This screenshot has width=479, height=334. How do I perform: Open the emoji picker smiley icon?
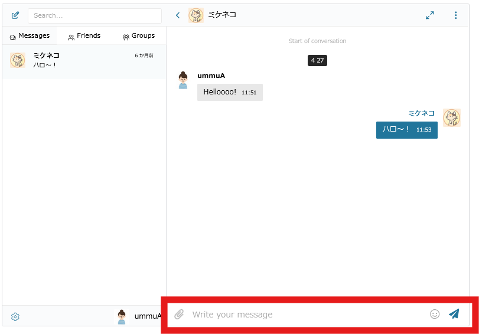[435, 315]
